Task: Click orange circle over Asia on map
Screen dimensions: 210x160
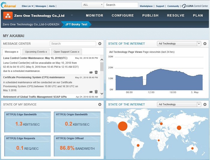Action: coord(179,128)
